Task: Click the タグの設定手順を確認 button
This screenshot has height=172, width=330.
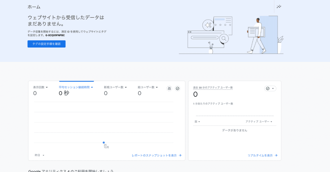Action: point(46,44)
